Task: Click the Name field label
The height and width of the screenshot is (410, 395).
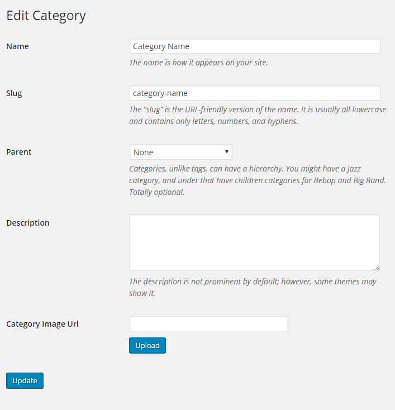Action: point(17,46)
